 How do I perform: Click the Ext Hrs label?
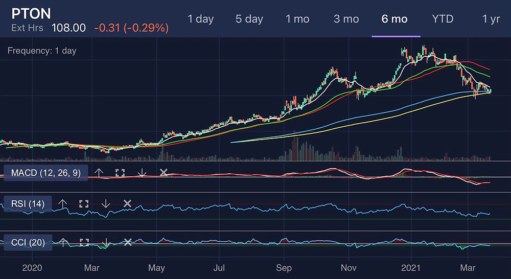point(27,28)
